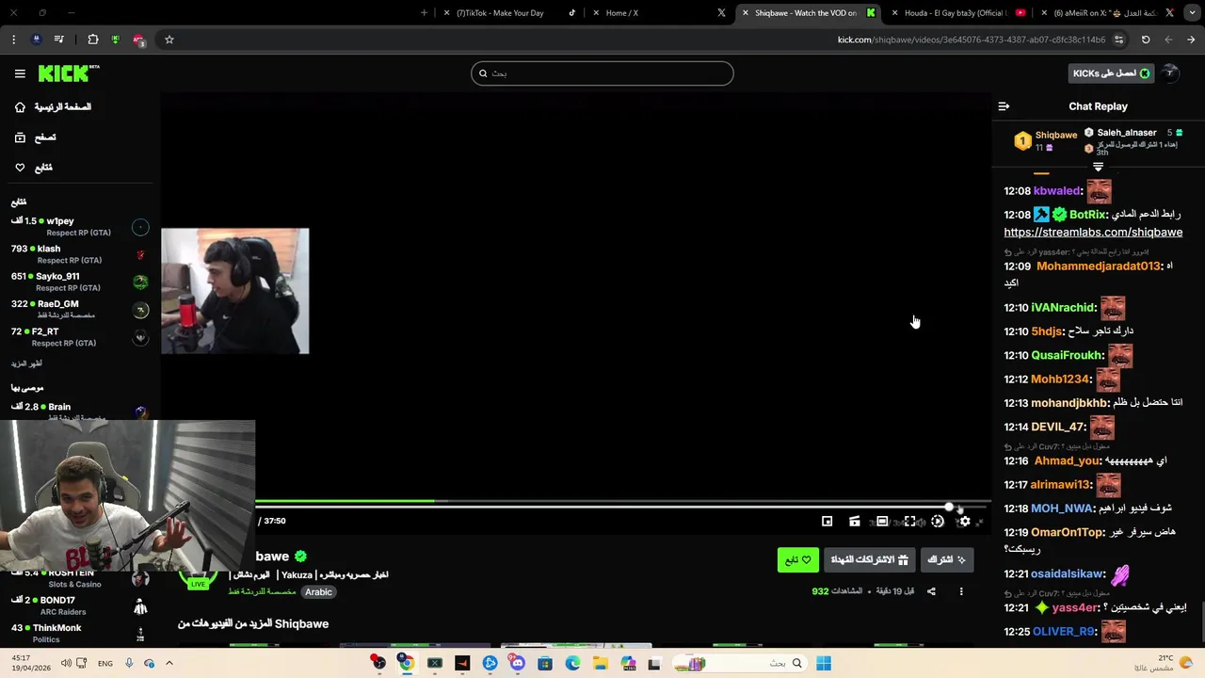This screenshot has width=1205, height=678.
Task: Open Brain recommended channel
Action: (79, 411)
